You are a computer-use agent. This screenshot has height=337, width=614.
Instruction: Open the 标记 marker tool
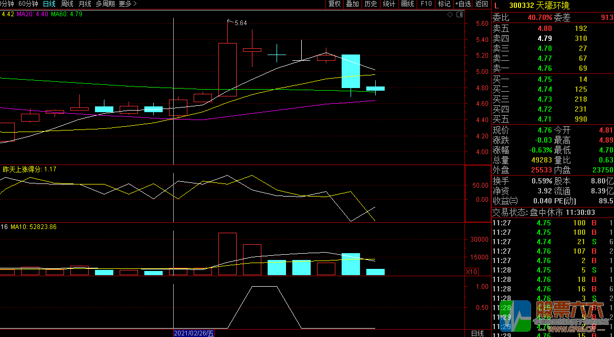[x=444, y=4]
